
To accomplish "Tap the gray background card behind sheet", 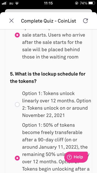I will (x=48, y=11).
